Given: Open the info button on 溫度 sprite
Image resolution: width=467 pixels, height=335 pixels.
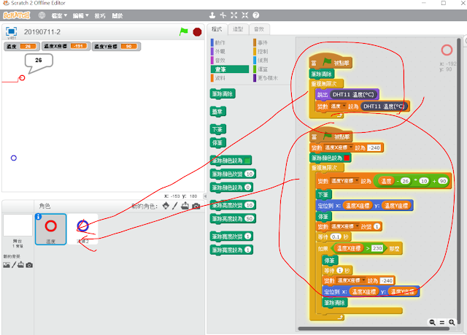Looking at the screenshot, I should tap(39, 217).
